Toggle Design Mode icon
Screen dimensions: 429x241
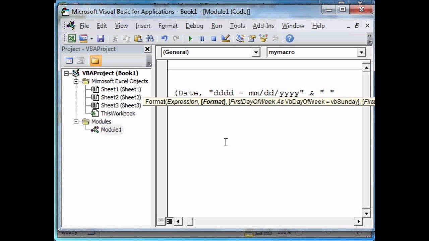click(226, 38)
